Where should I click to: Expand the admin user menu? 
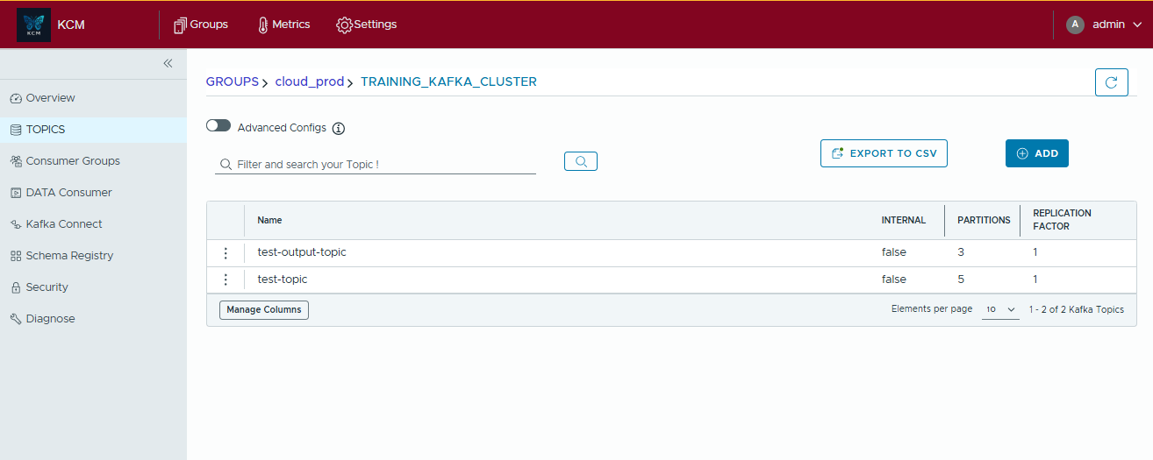click(1103, 25)
